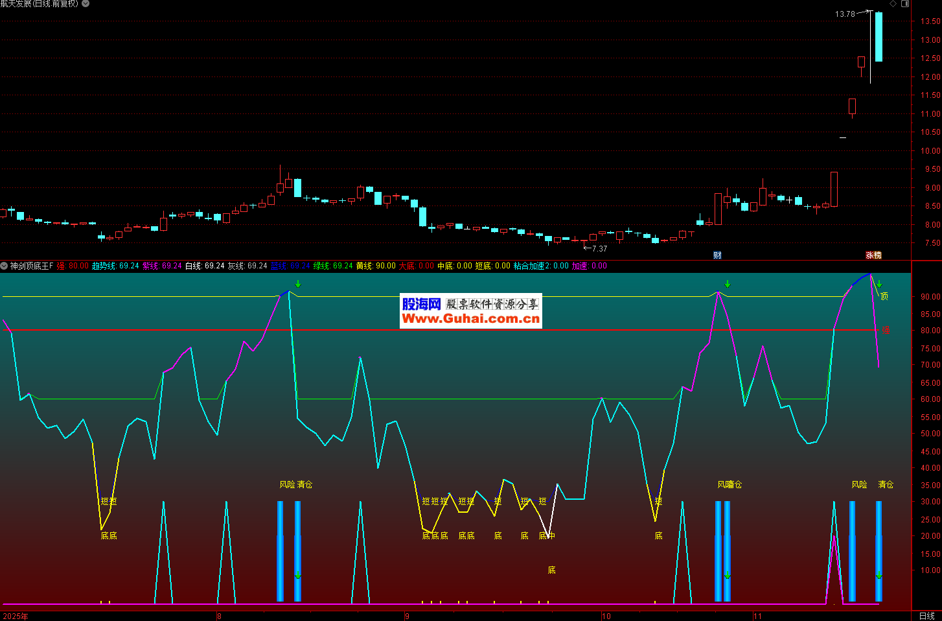Open the www.Guhai.com.cn watermark link
Viewport: 942px width, 621px height.
coord(470,318)
